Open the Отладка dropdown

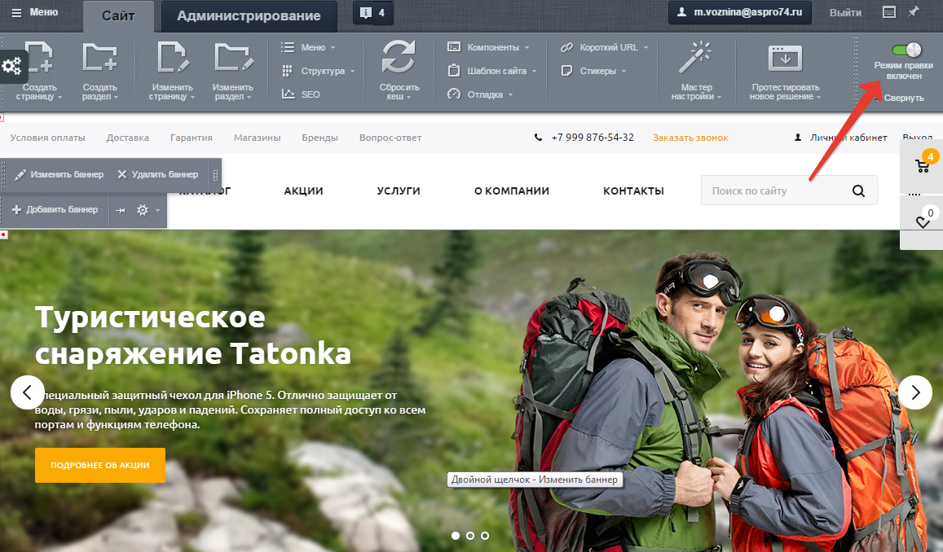coord(480,94)
